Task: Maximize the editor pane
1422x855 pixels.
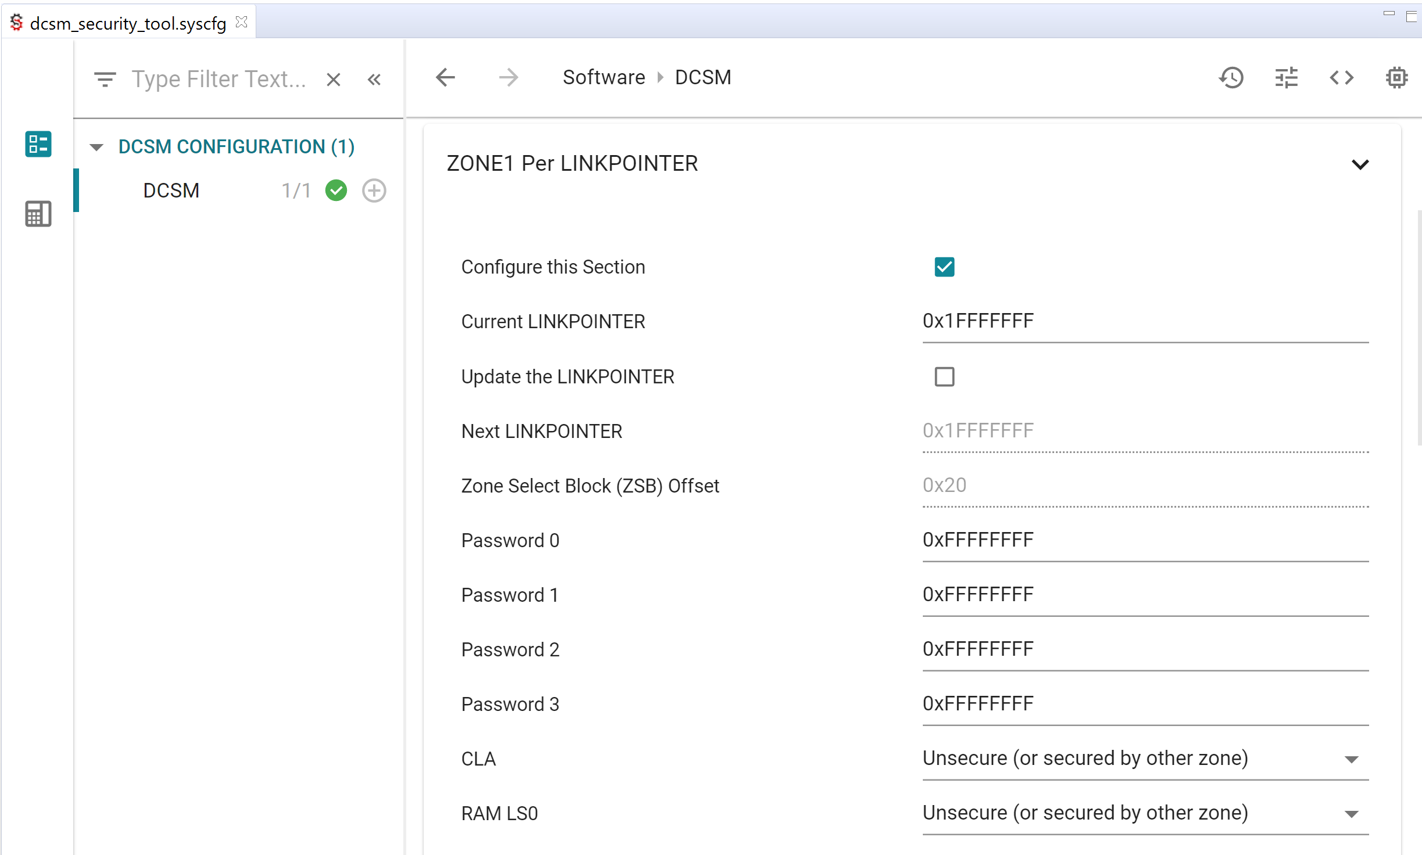Action: [1412, 16]
